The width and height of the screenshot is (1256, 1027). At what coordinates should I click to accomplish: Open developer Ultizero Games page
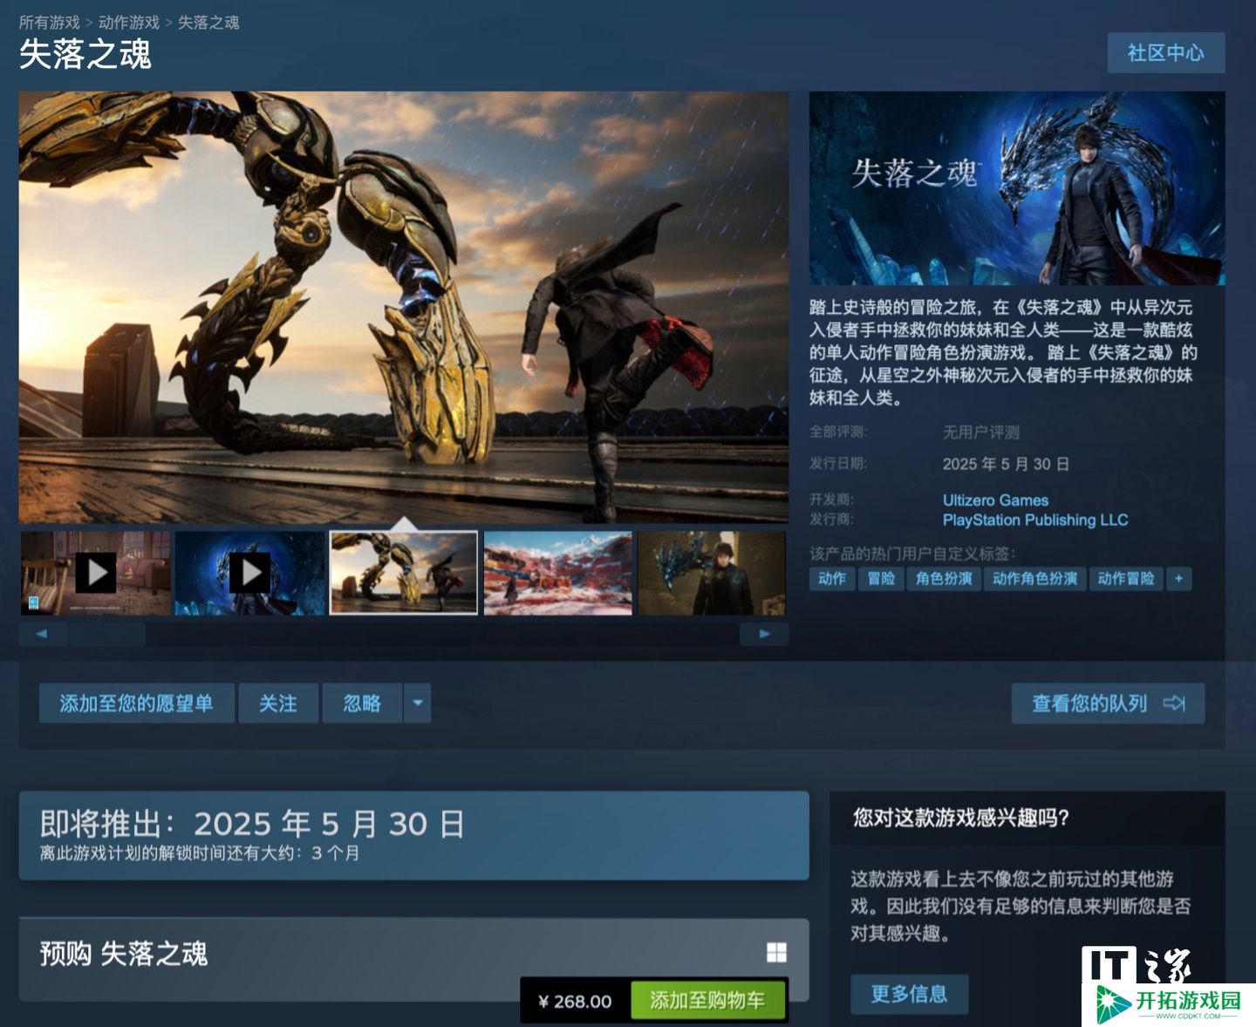pyautogui.click(x=995, y=500)
